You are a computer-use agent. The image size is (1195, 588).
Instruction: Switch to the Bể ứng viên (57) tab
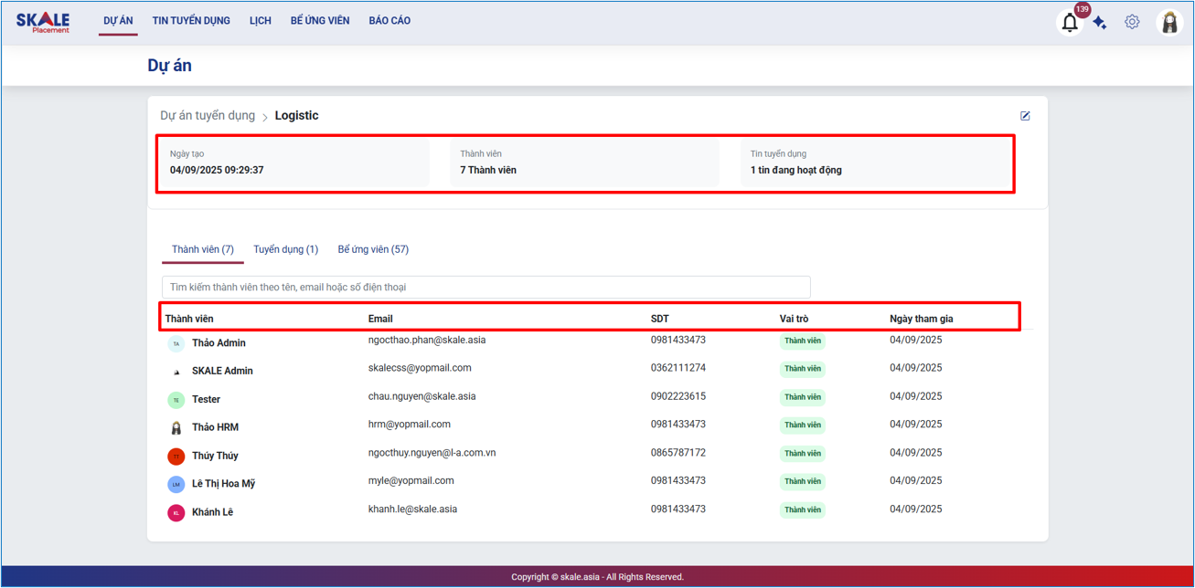click(373, 249)
